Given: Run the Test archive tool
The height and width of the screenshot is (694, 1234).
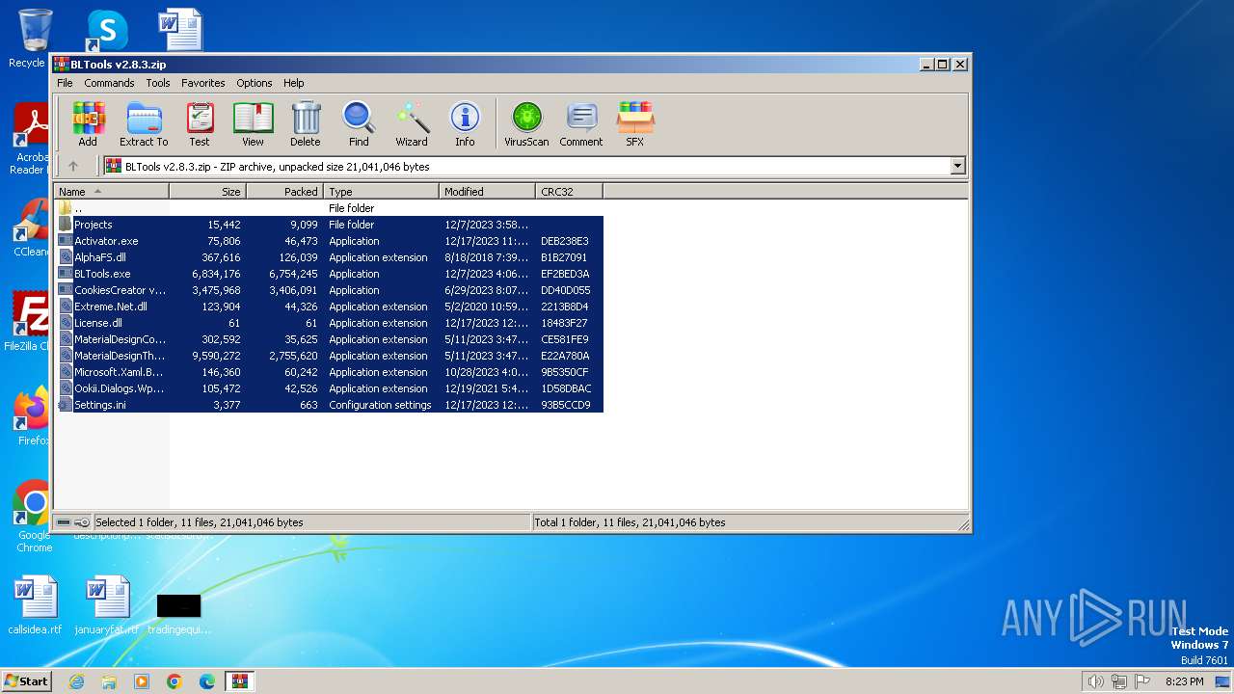Looking at the screenshot, I should pyautogui.click(x=200, y=124).
